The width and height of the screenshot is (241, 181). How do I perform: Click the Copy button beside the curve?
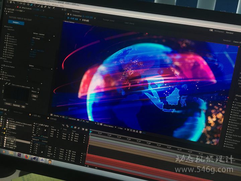pos(34,96)
